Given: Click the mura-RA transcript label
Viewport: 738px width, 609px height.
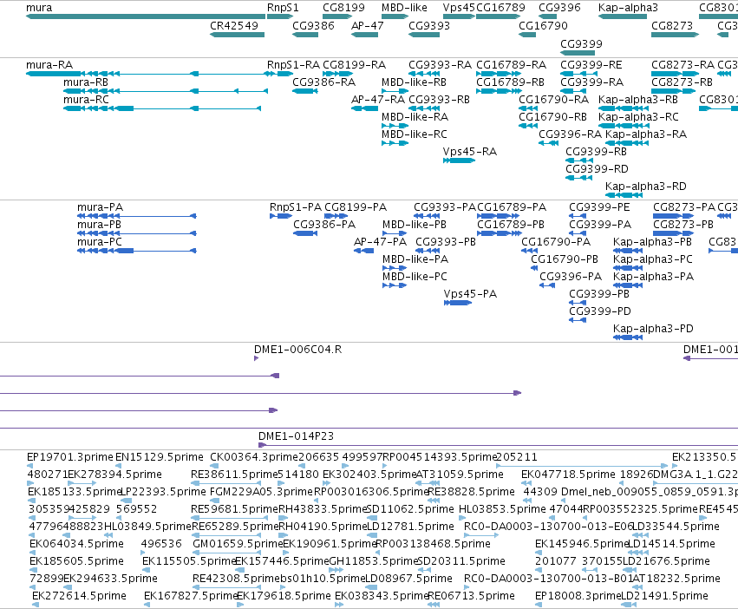Looking at the screenshot, I should [x=49, y=64].
